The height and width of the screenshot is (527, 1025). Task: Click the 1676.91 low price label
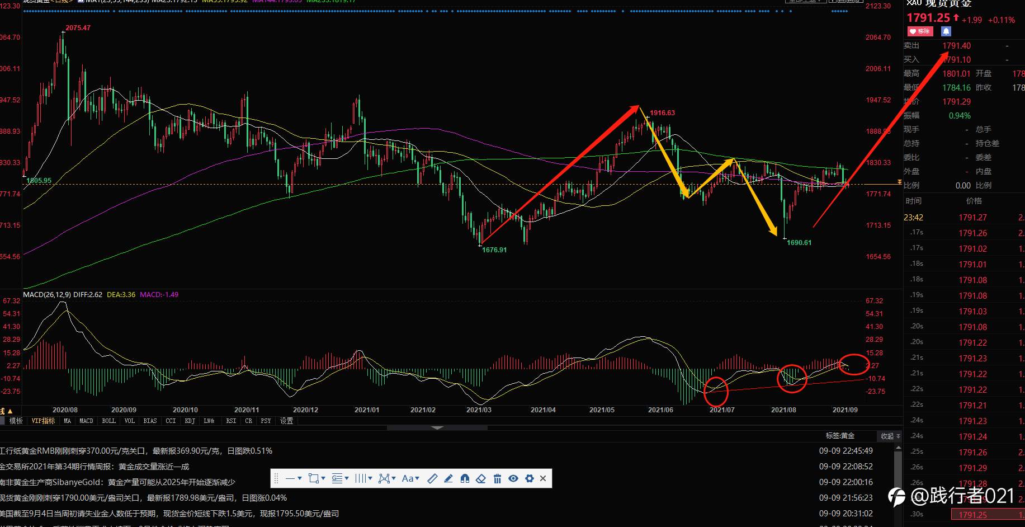(494, 250)
